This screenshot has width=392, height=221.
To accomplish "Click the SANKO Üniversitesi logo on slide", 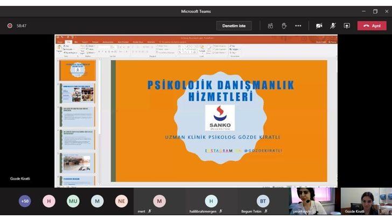I will pos(220,118).
